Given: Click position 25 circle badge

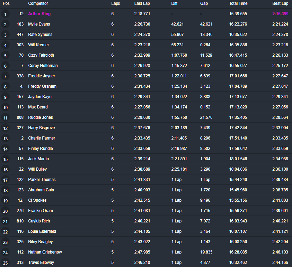Looking at the screenshot, I should [x=5, y=263].
